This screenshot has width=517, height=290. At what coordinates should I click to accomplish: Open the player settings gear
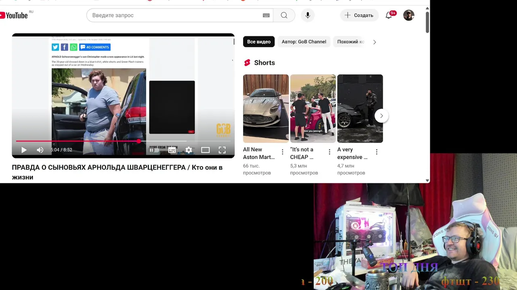point(189,150)
